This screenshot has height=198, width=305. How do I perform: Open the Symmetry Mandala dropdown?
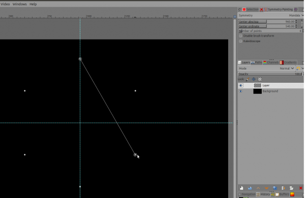click(296, 15)
